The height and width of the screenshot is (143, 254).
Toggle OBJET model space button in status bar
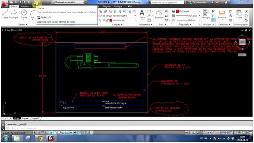coord(188,133)
